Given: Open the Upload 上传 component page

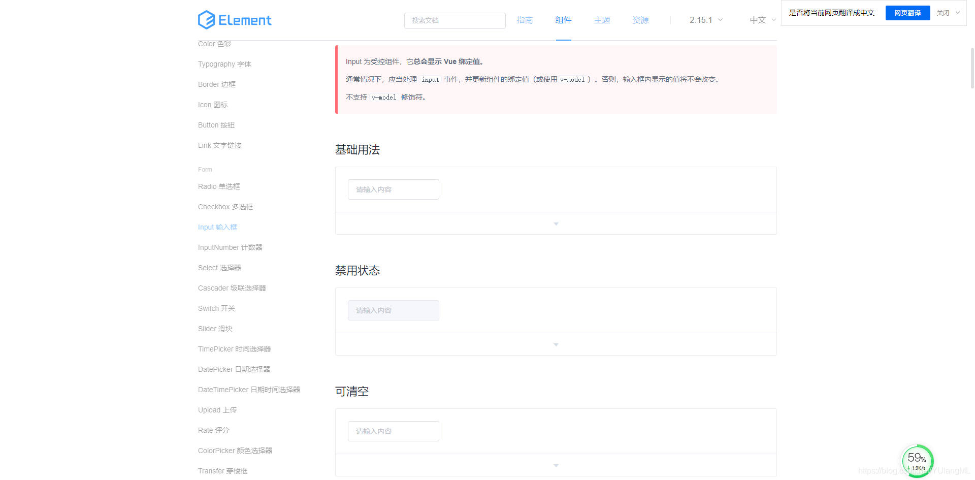Looking at the screenshot, I should pos(217,410).
